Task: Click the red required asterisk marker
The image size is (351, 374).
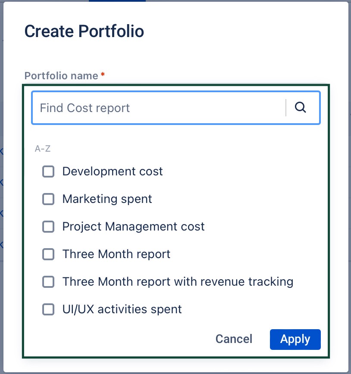Action: 103,75
